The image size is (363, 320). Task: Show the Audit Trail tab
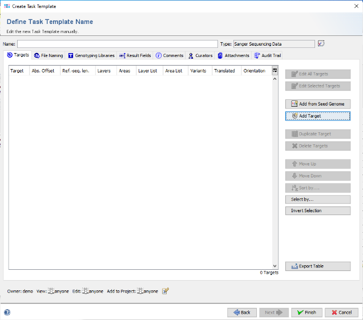pyautogui.click(x=267, y=55)
